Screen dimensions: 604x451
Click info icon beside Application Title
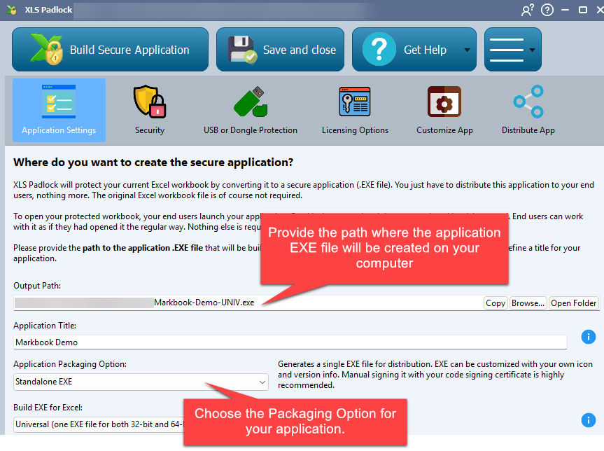point(589,338)
